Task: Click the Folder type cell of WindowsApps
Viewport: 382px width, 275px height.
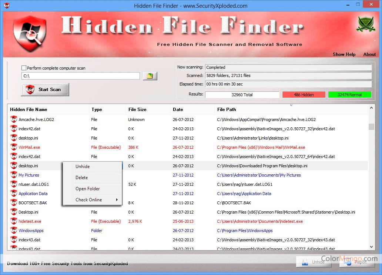Action: point(97,231)
